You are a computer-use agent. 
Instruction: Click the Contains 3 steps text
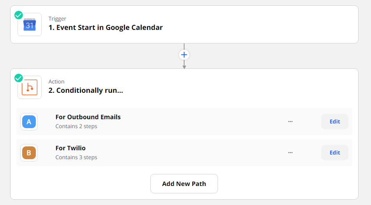pyautogui.click(x=76, y=157)
